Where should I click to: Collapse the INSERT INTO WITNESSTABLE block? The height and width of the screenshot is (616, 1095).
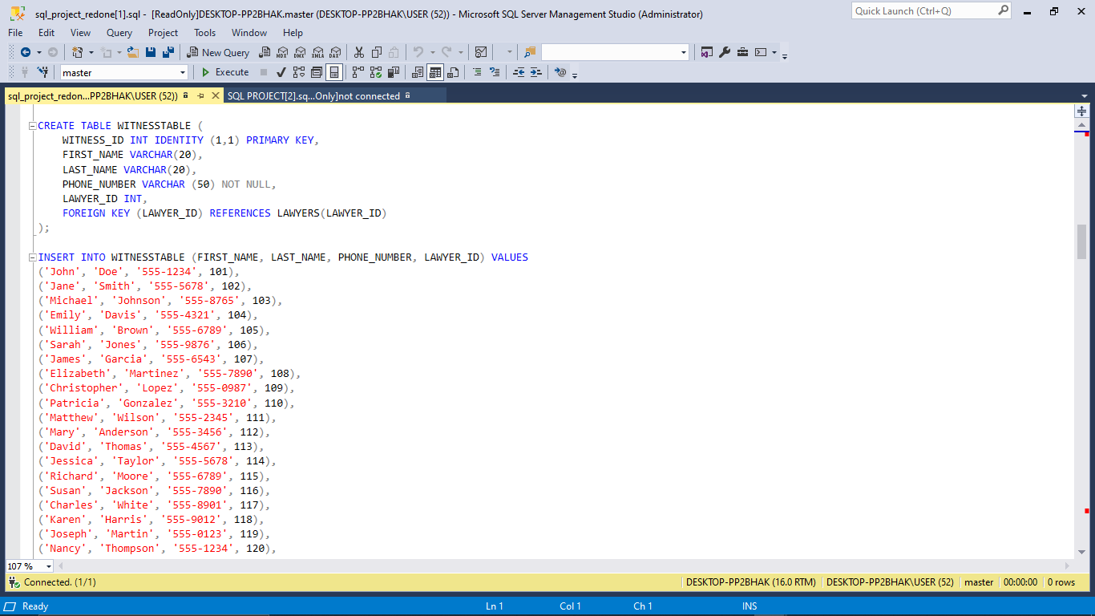click(32, 257)
